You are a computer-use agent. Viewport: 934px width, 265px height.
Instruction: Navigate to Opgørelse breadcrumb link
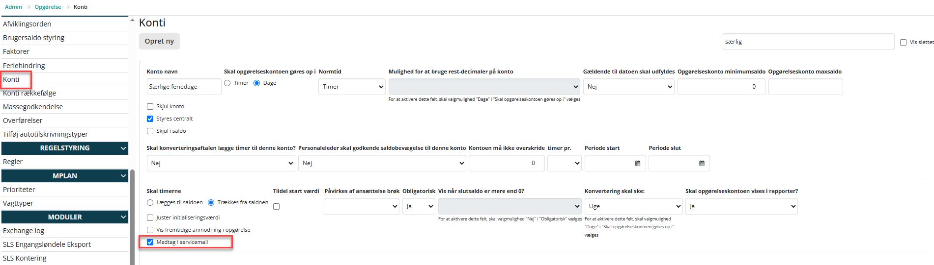click(48, 7)
